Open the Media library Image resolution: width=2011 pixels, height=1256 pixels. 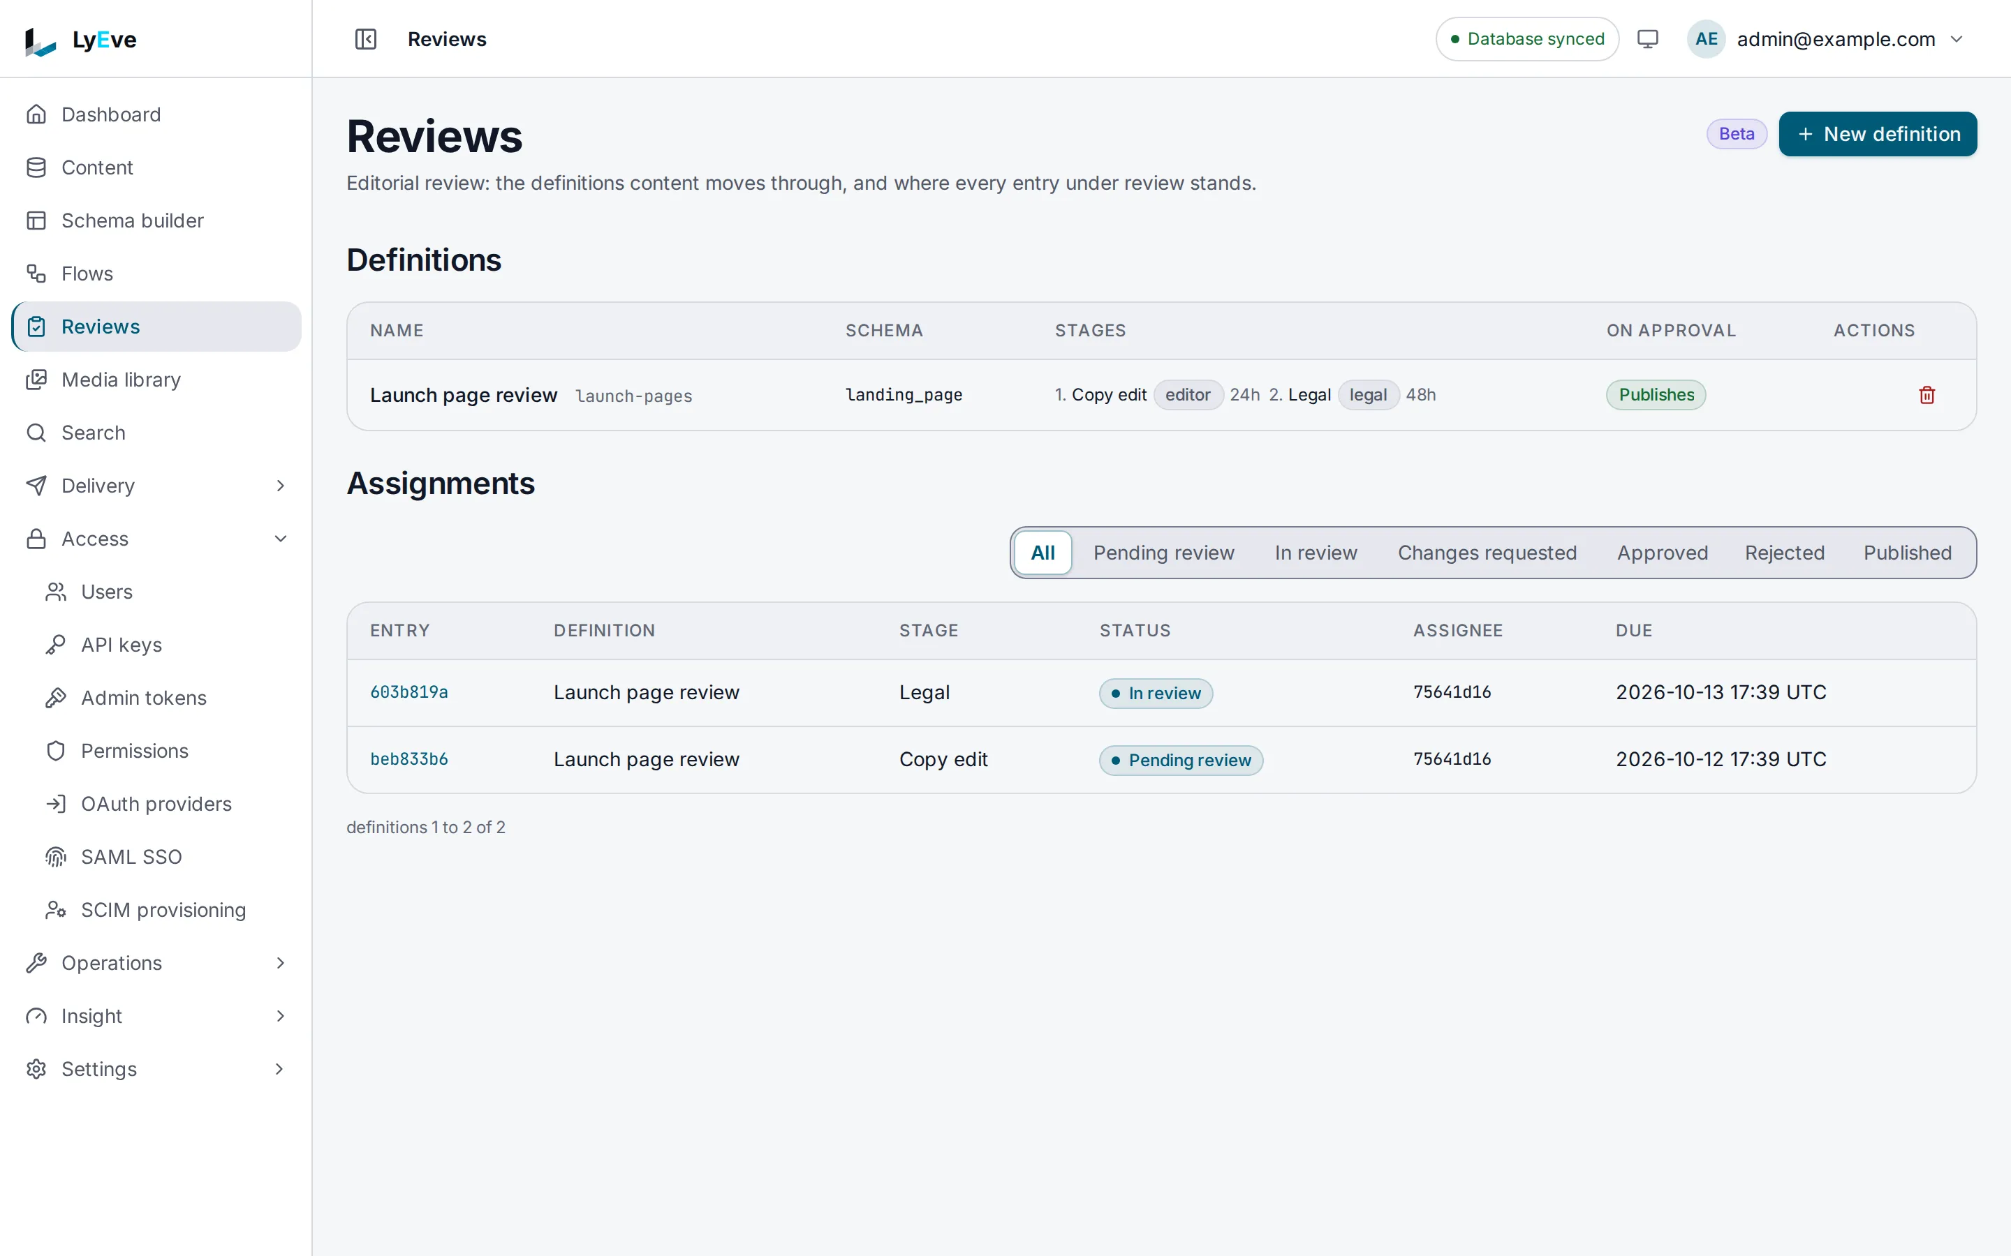click(156, 380)
